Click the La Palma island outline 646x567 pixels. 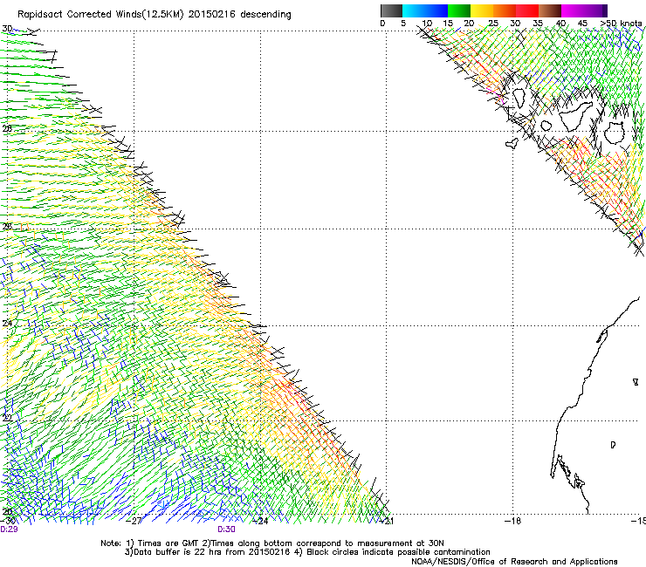(519, 97)
